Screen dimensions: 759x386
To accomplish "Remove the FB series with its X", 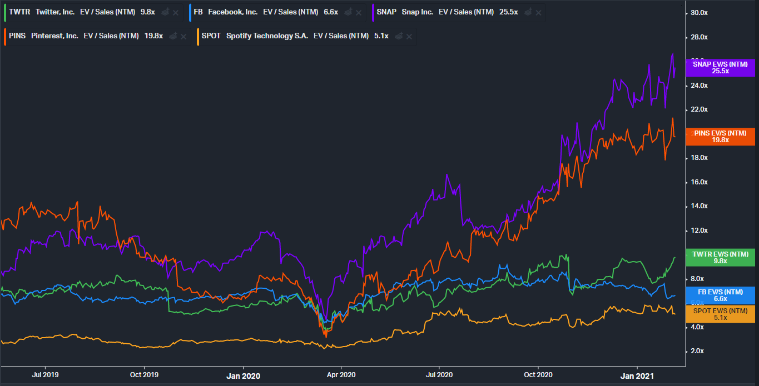I will [x=359, y=12].
